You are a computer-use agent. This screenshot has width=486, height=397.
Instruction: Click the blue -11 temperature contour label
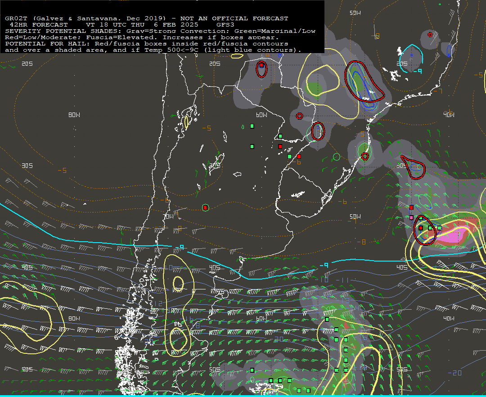click(x=342, y=280)
